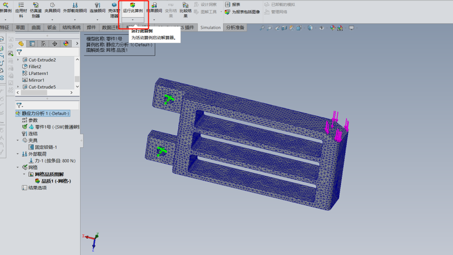Screen dimensions: 453x255
Task: Switch to 草图 (Sketch) tab
Action: pyautogui.click(x=20, y=27)
